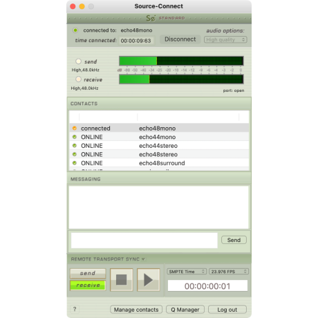Click the green status icon beside echo48stereo

(x=75, y=154)
